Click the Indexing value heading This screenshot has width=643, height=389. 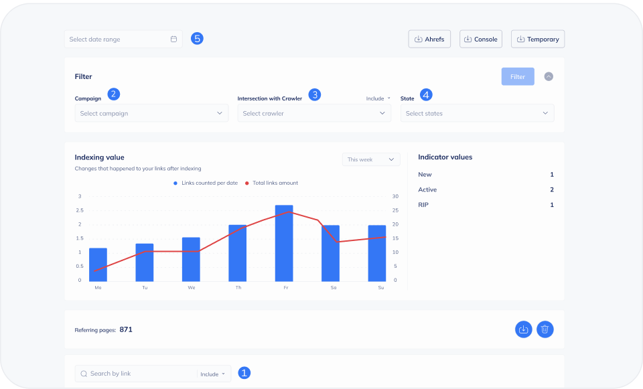[99, 157]
